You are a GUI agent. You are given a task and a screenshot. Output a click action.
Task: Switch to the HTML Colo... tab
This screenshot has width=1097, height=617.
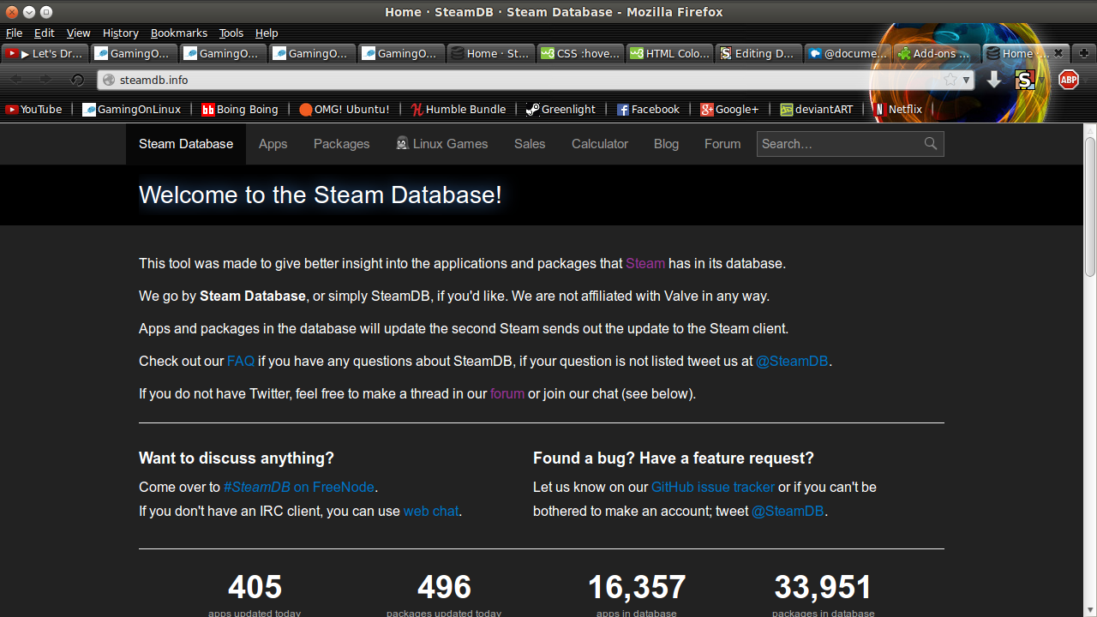point(670,53)
